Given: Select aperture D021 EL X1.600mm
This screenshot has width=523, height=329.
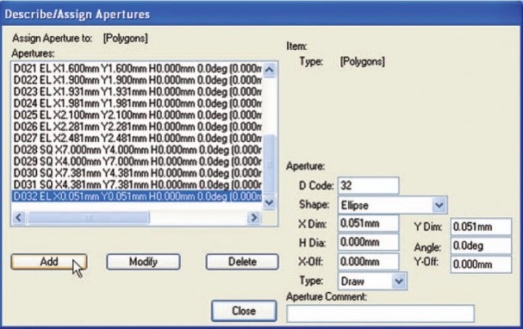Looking at the screenshot, I should pyautogui.click(x=137, y=69).
